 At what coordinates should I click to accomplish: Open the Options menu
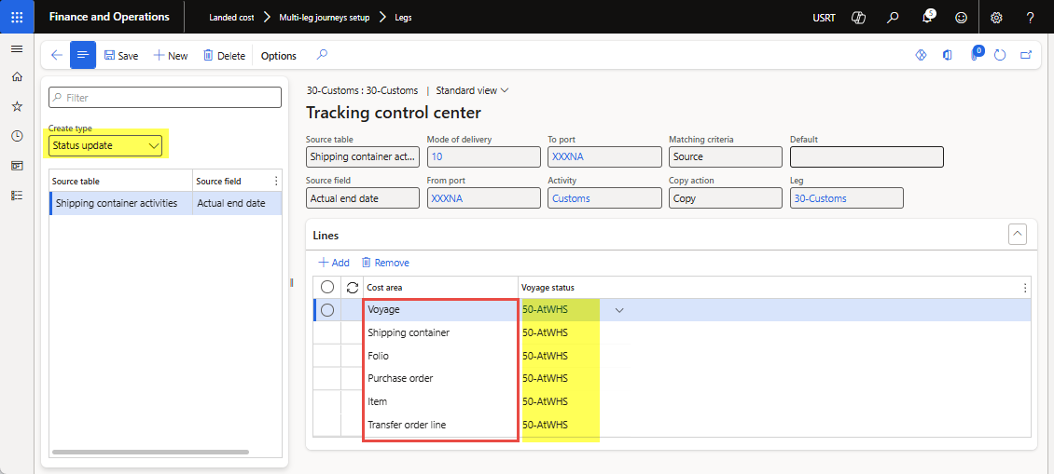pos(278,56)
